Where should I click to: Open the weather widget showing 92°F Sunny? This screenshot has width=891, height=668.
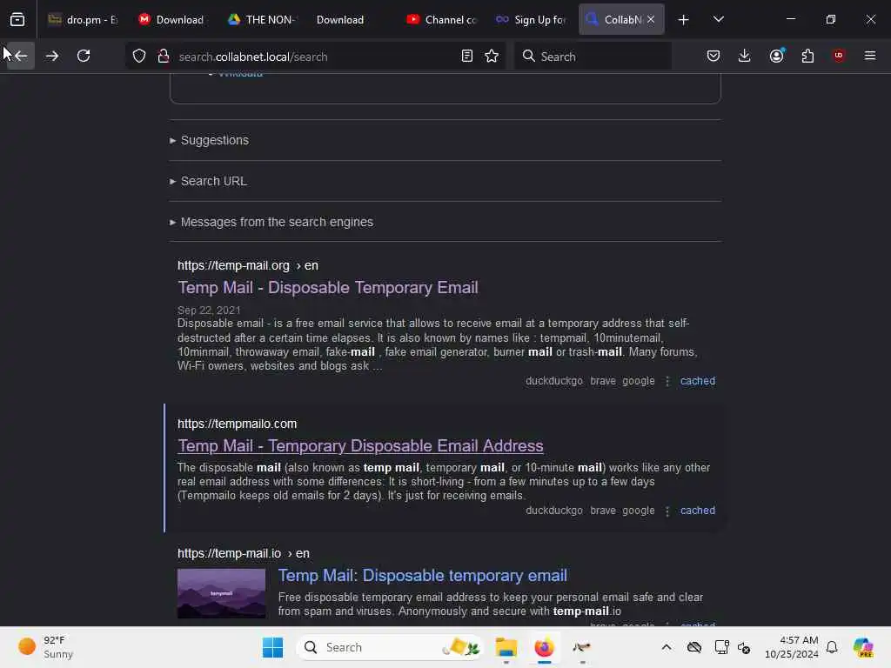coord(45,647)
